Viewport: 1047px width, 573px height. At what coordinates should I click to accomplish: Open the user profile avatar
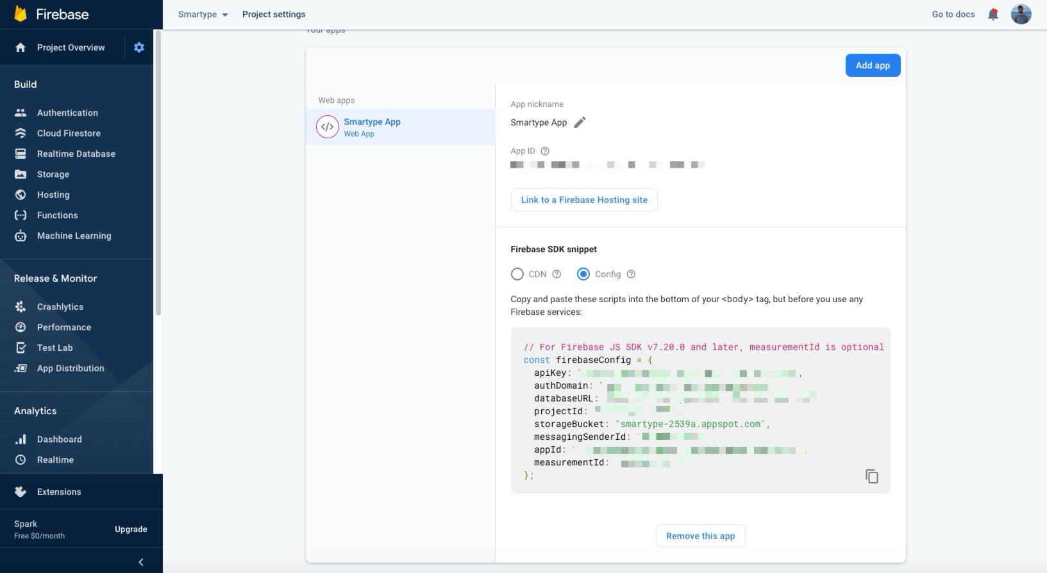pyautogui.click(x=1021, y=14)
